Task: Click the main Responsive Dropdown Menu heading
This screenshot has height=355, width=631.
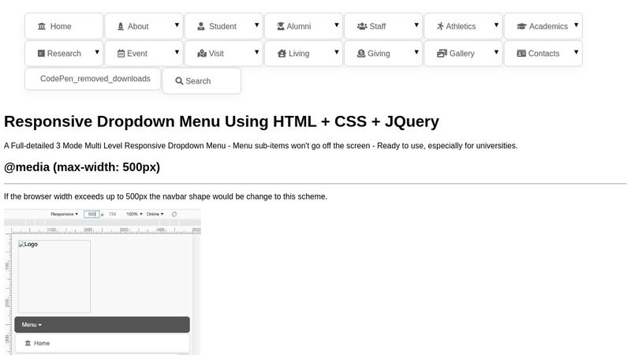Action: pos(222,121)
